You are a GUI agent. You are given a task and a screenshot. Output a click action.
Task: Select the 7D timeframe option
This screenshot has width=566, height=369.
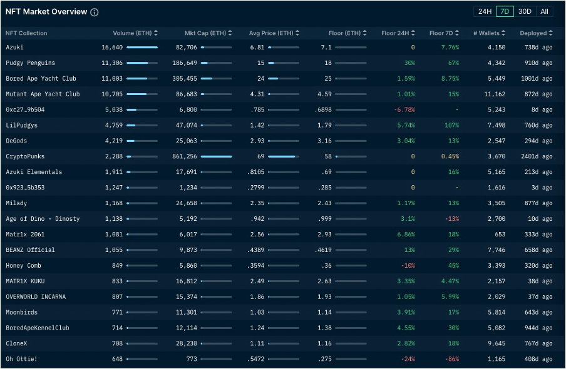coord(505,11)
